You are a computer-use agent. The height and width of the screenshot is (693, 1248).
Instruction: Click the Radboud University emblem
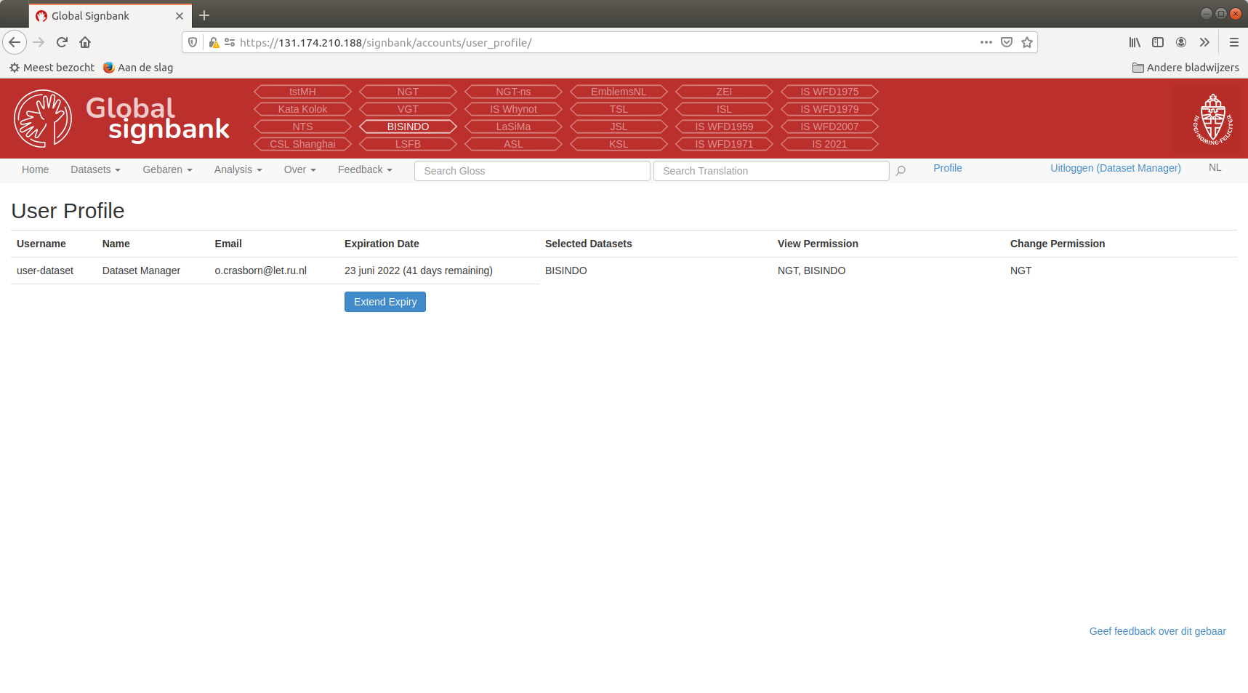click(x=1212, y=118)
